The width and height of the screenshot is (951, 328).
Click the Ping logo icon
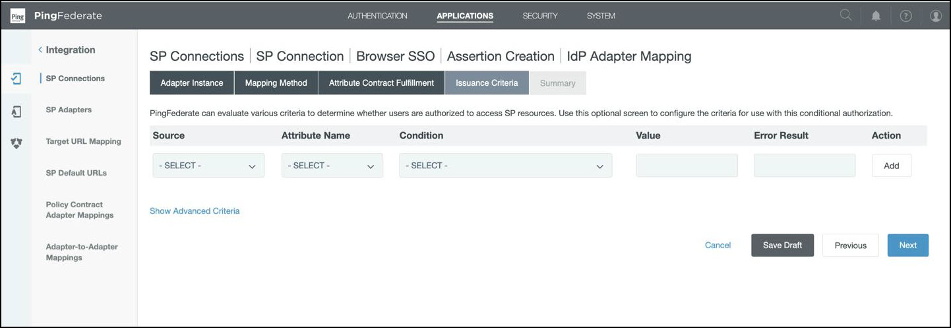[18, 16]
